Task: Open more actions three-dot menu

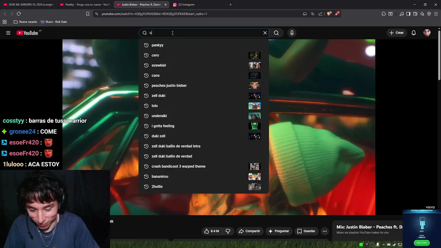Action: point(325,231)
